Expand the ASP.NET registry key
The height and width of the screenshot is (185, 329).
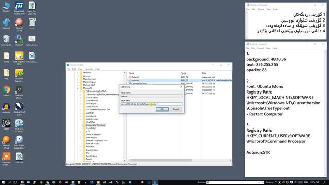pyautogui.click(x=81, y=113)
